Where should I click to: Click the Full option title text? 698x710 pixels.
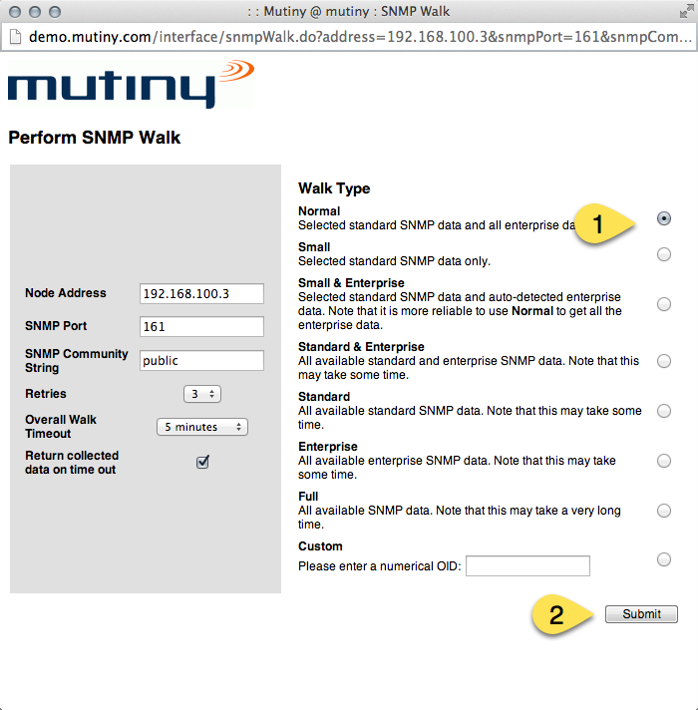pos(308,497)
